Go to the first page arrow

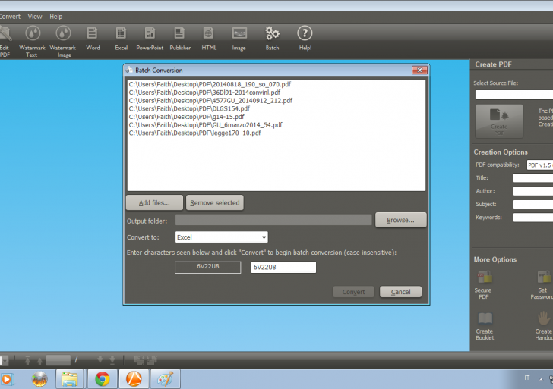click(27, 359)
